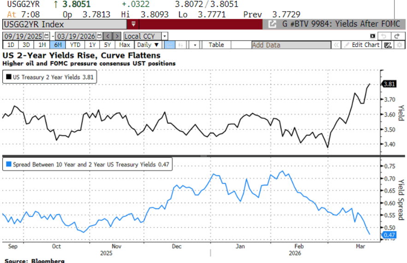
Task: Show the data Table view
Action: pyautogui.click(x=216, y=45)
